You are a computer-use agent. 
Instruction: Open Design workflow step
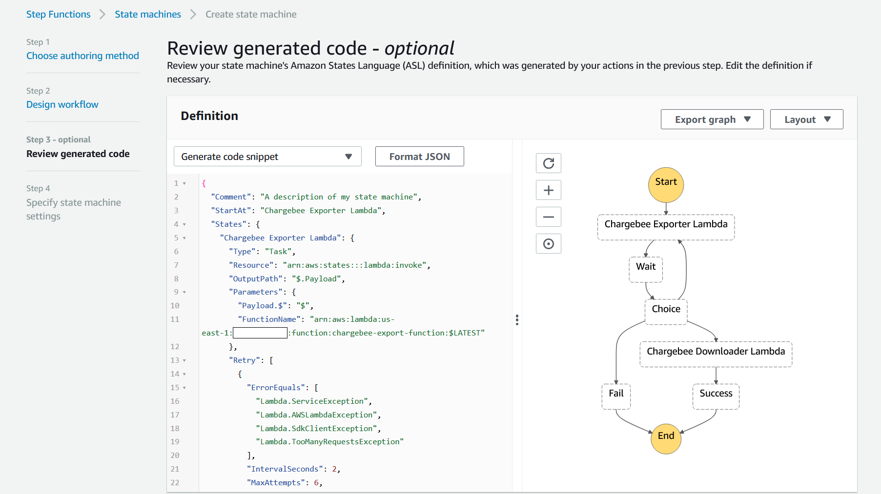coord(62,104)
